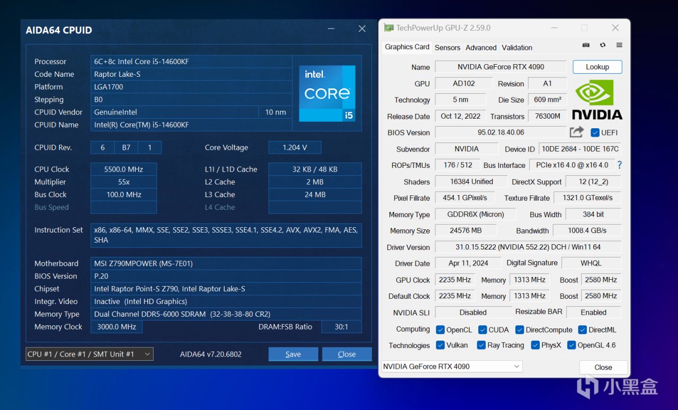
Task: Click the NVIDIA SLI value 'Disabled'
Action: [473, 312]
